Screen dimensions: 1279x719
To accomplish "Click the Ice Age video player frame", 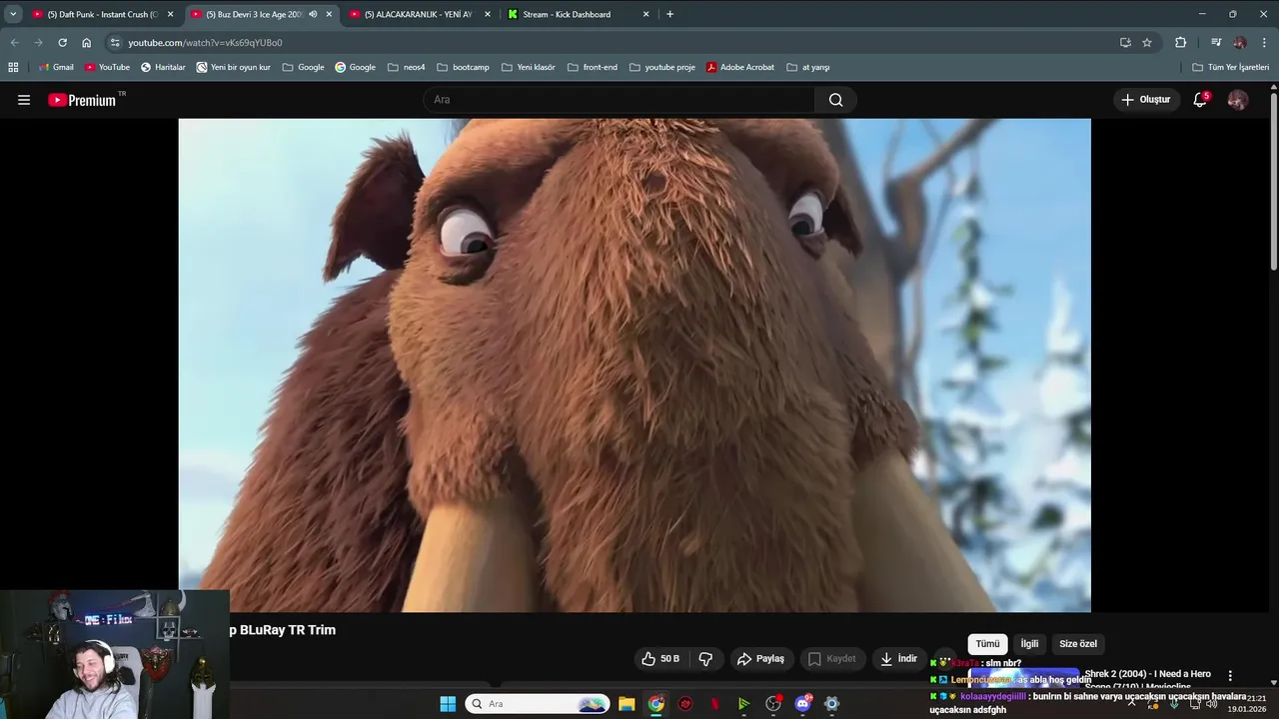I will 635,364.
